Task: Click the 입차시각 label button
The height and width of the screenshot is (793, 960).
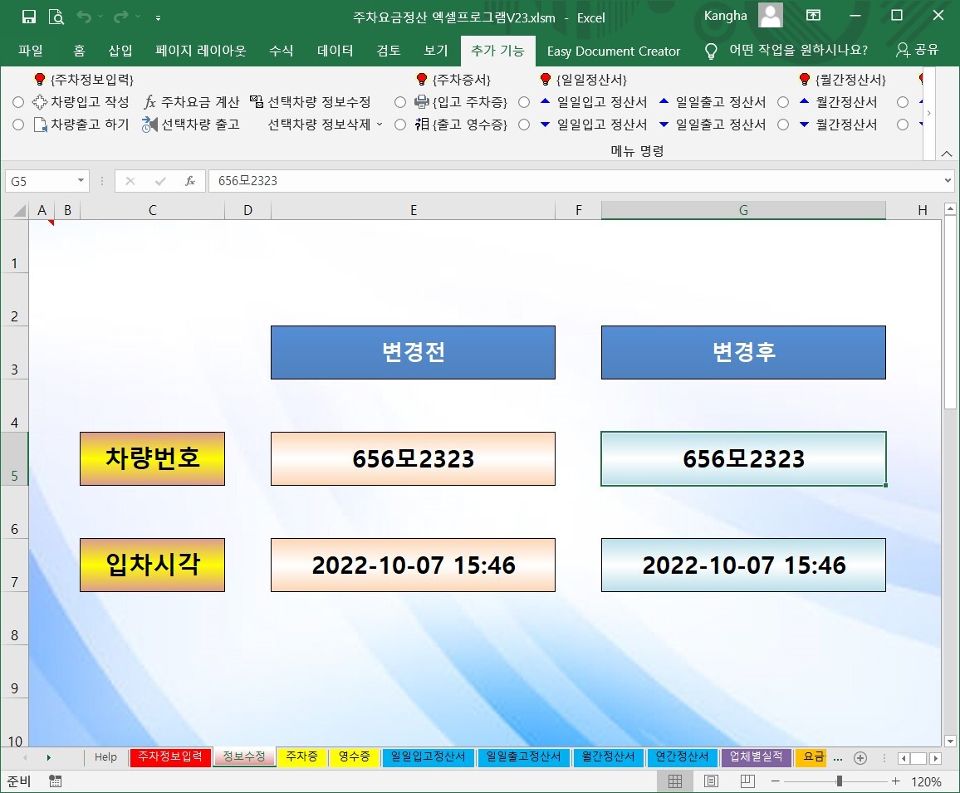Action: coord(153,565)
